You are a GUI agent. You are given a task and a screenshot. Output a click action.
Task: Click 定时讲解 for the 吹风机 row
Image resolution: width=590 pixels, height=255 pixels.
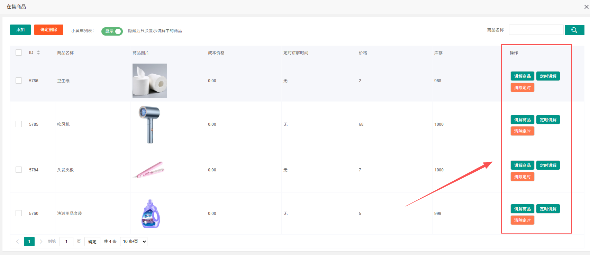(548, 120)
